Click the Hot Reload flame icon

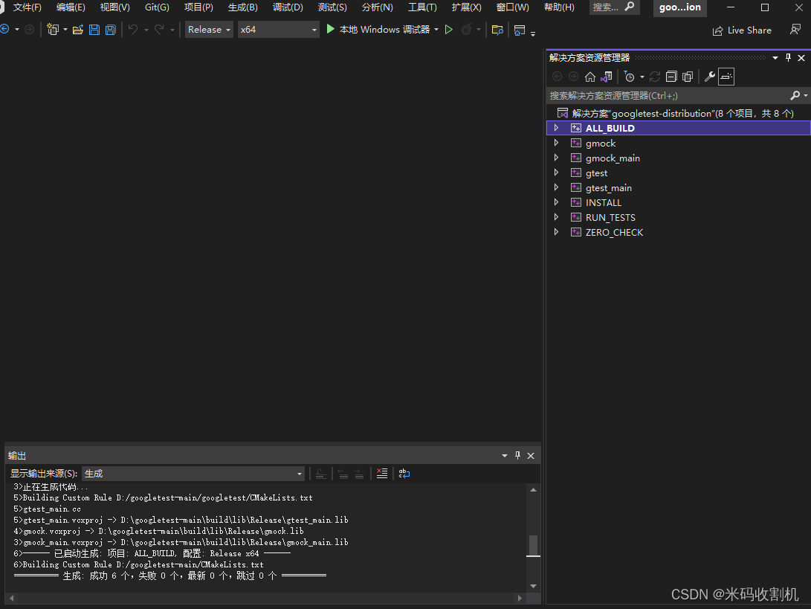coord(467,30)
